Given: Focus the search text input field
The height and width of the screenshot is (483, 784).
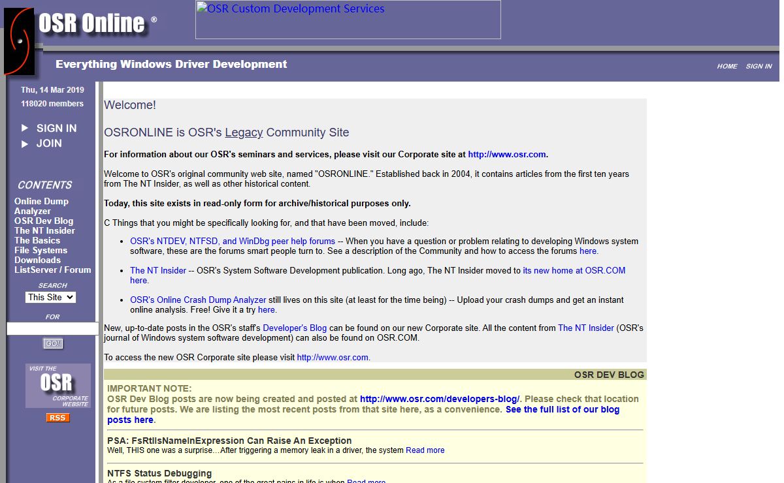Looking at the screenshot, I should (x=52, y=328).
